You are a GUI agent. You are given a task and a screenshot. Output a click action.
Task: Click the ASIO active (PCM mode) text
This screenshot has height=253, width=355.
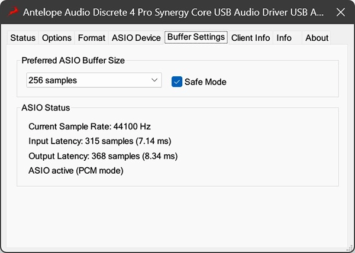76,171
